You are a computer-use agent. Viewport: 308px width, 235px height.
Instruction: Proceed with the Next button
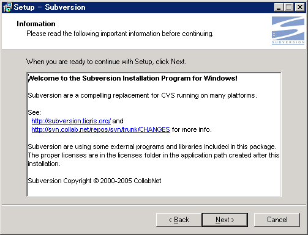tap(225, 220)
